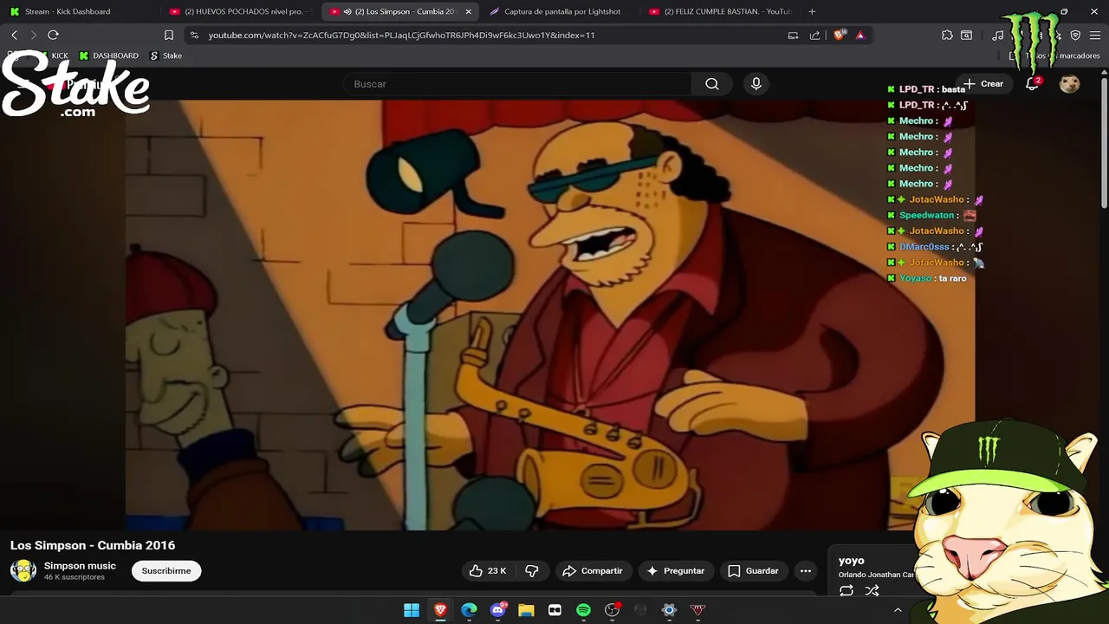Open the browser hamburger menu
The width and height of the screenshot is (1109, 624).
[1094, 35]
